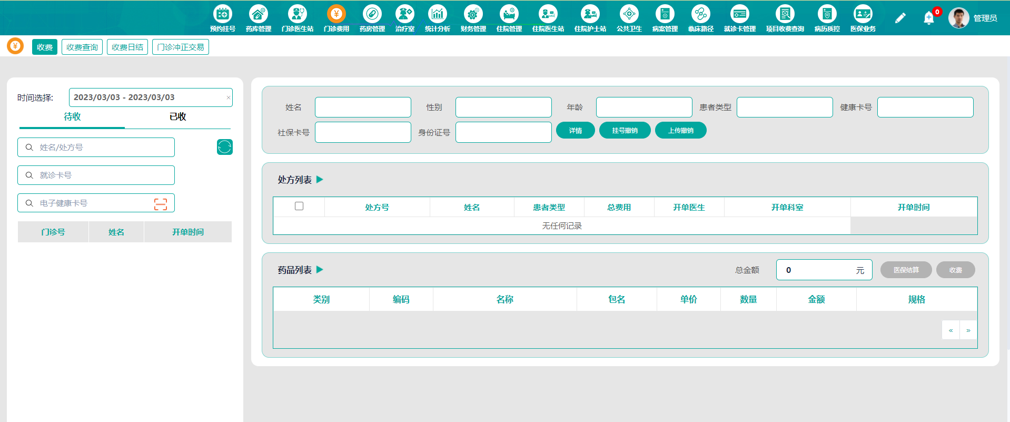
Task: Open the 公共卫生 module
Action: click(629, 18)
